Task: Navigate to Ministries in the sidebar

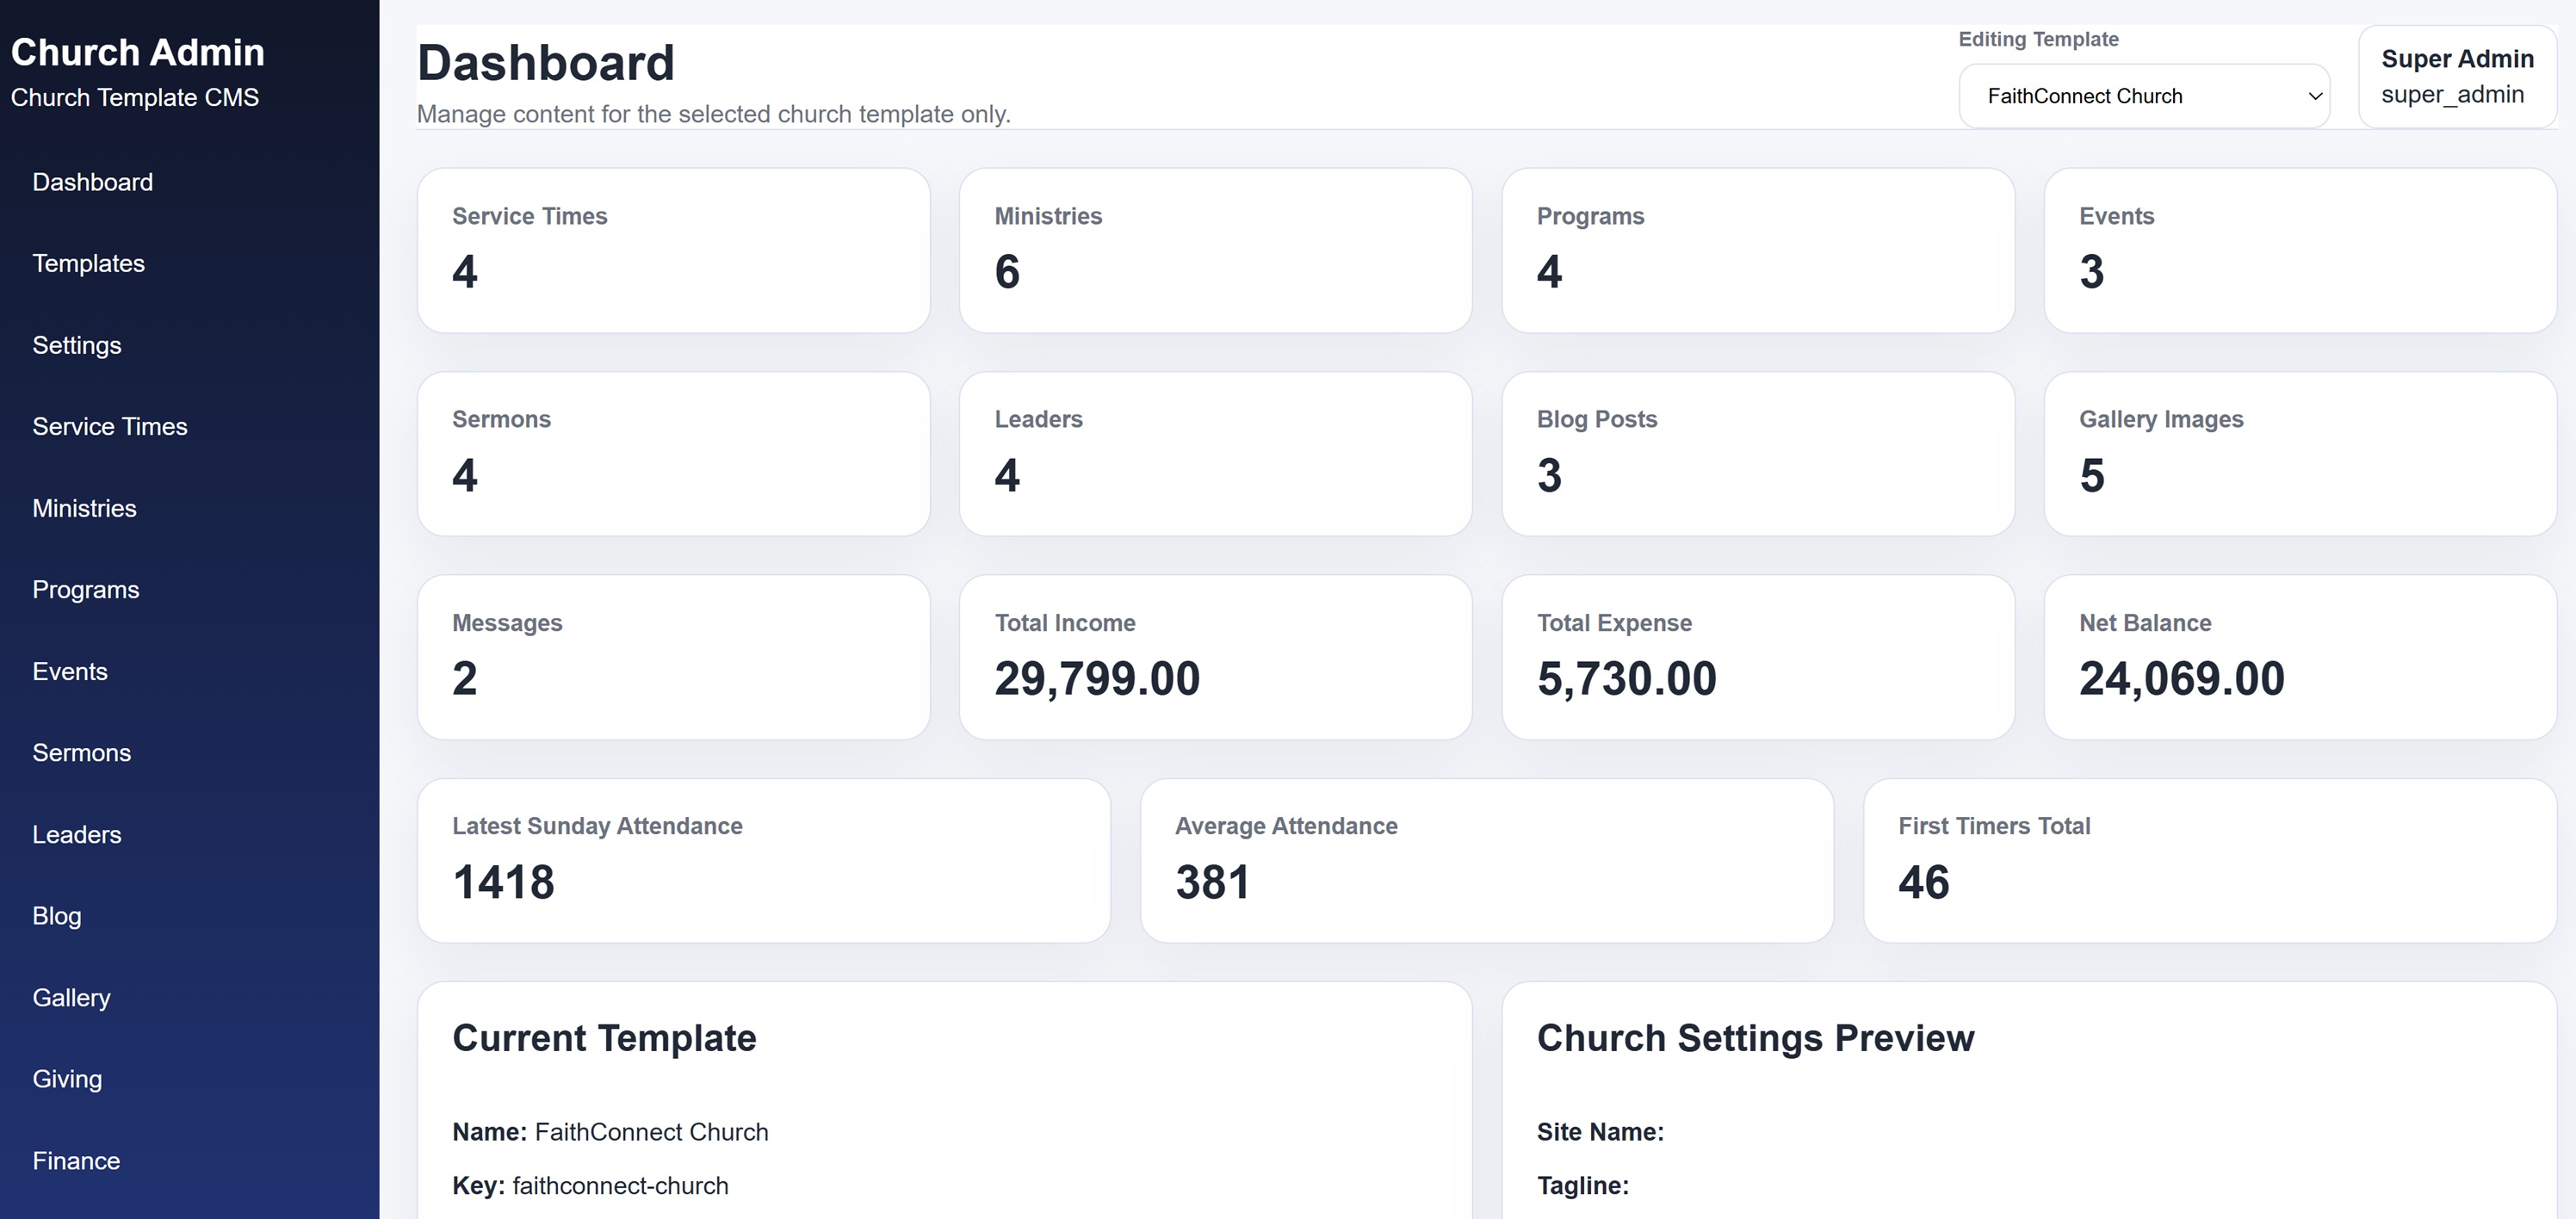Action: [85, 508]
